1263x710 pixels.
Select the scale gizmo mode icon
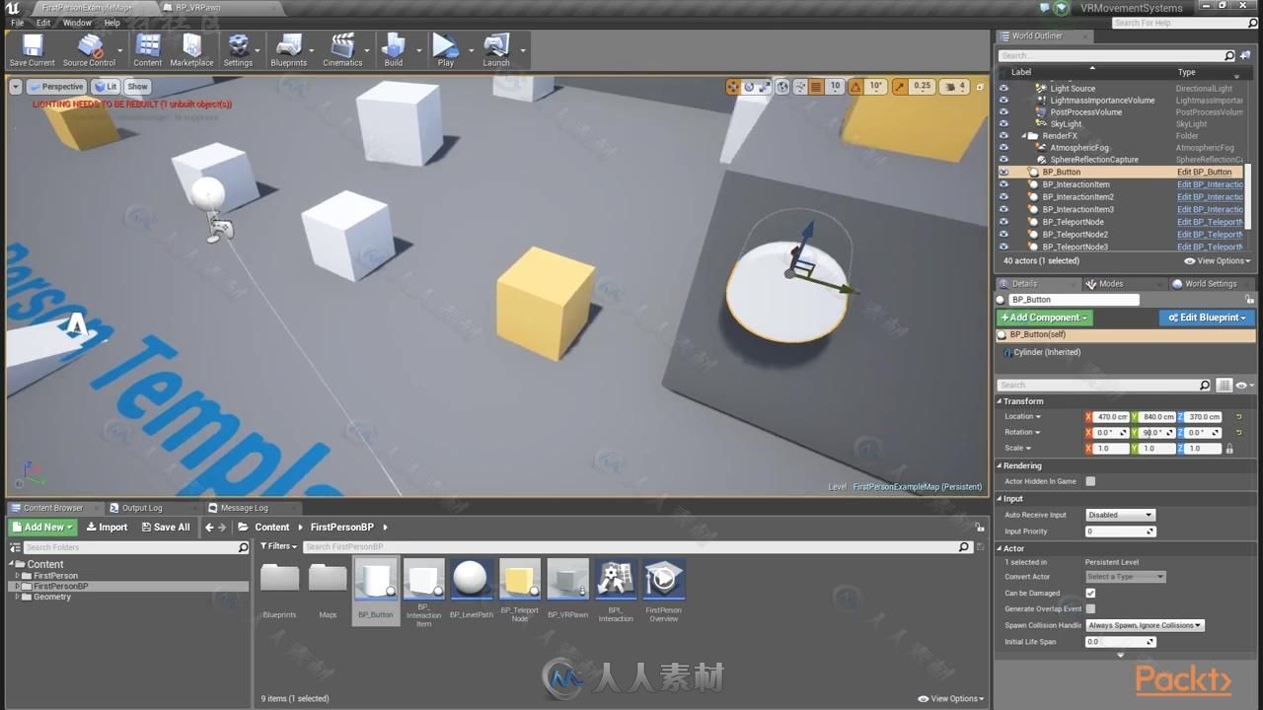765,87
